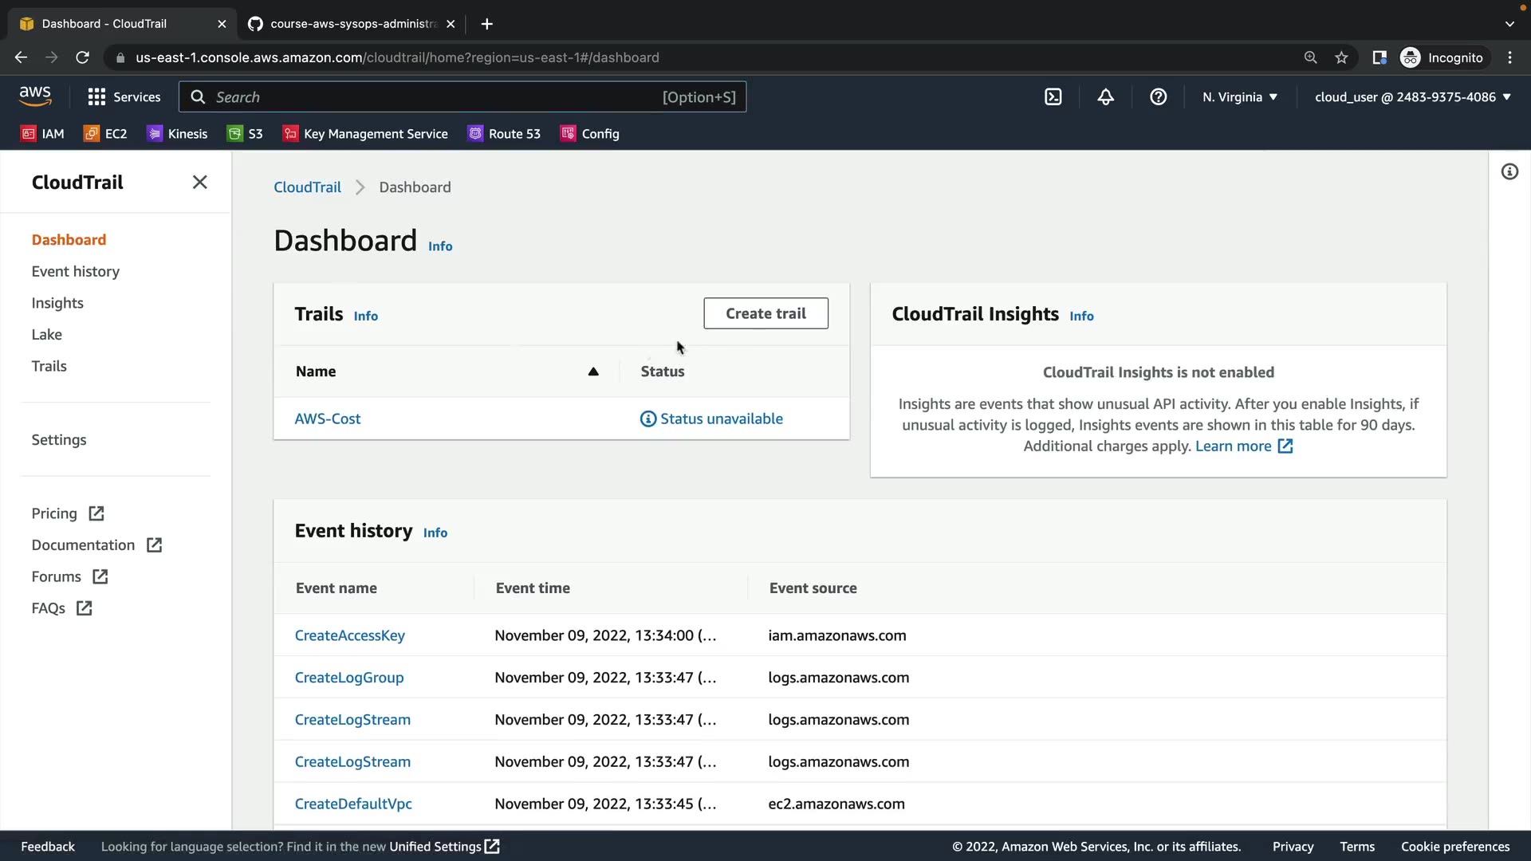Expand the cloud_user account dropdown
Screen dimensions: 1531x861
pyautogui.click(x=1412, y=97)
